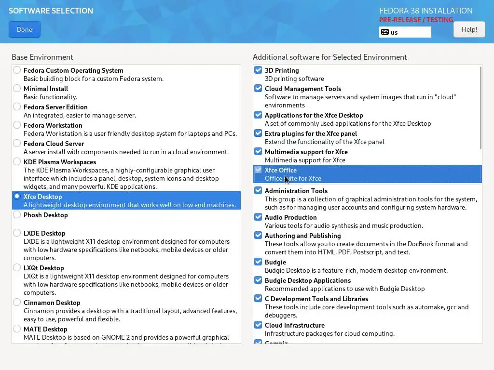Select KDE Plasma Workspaces radio button
The image size is (494, 370).
[17, 162]
